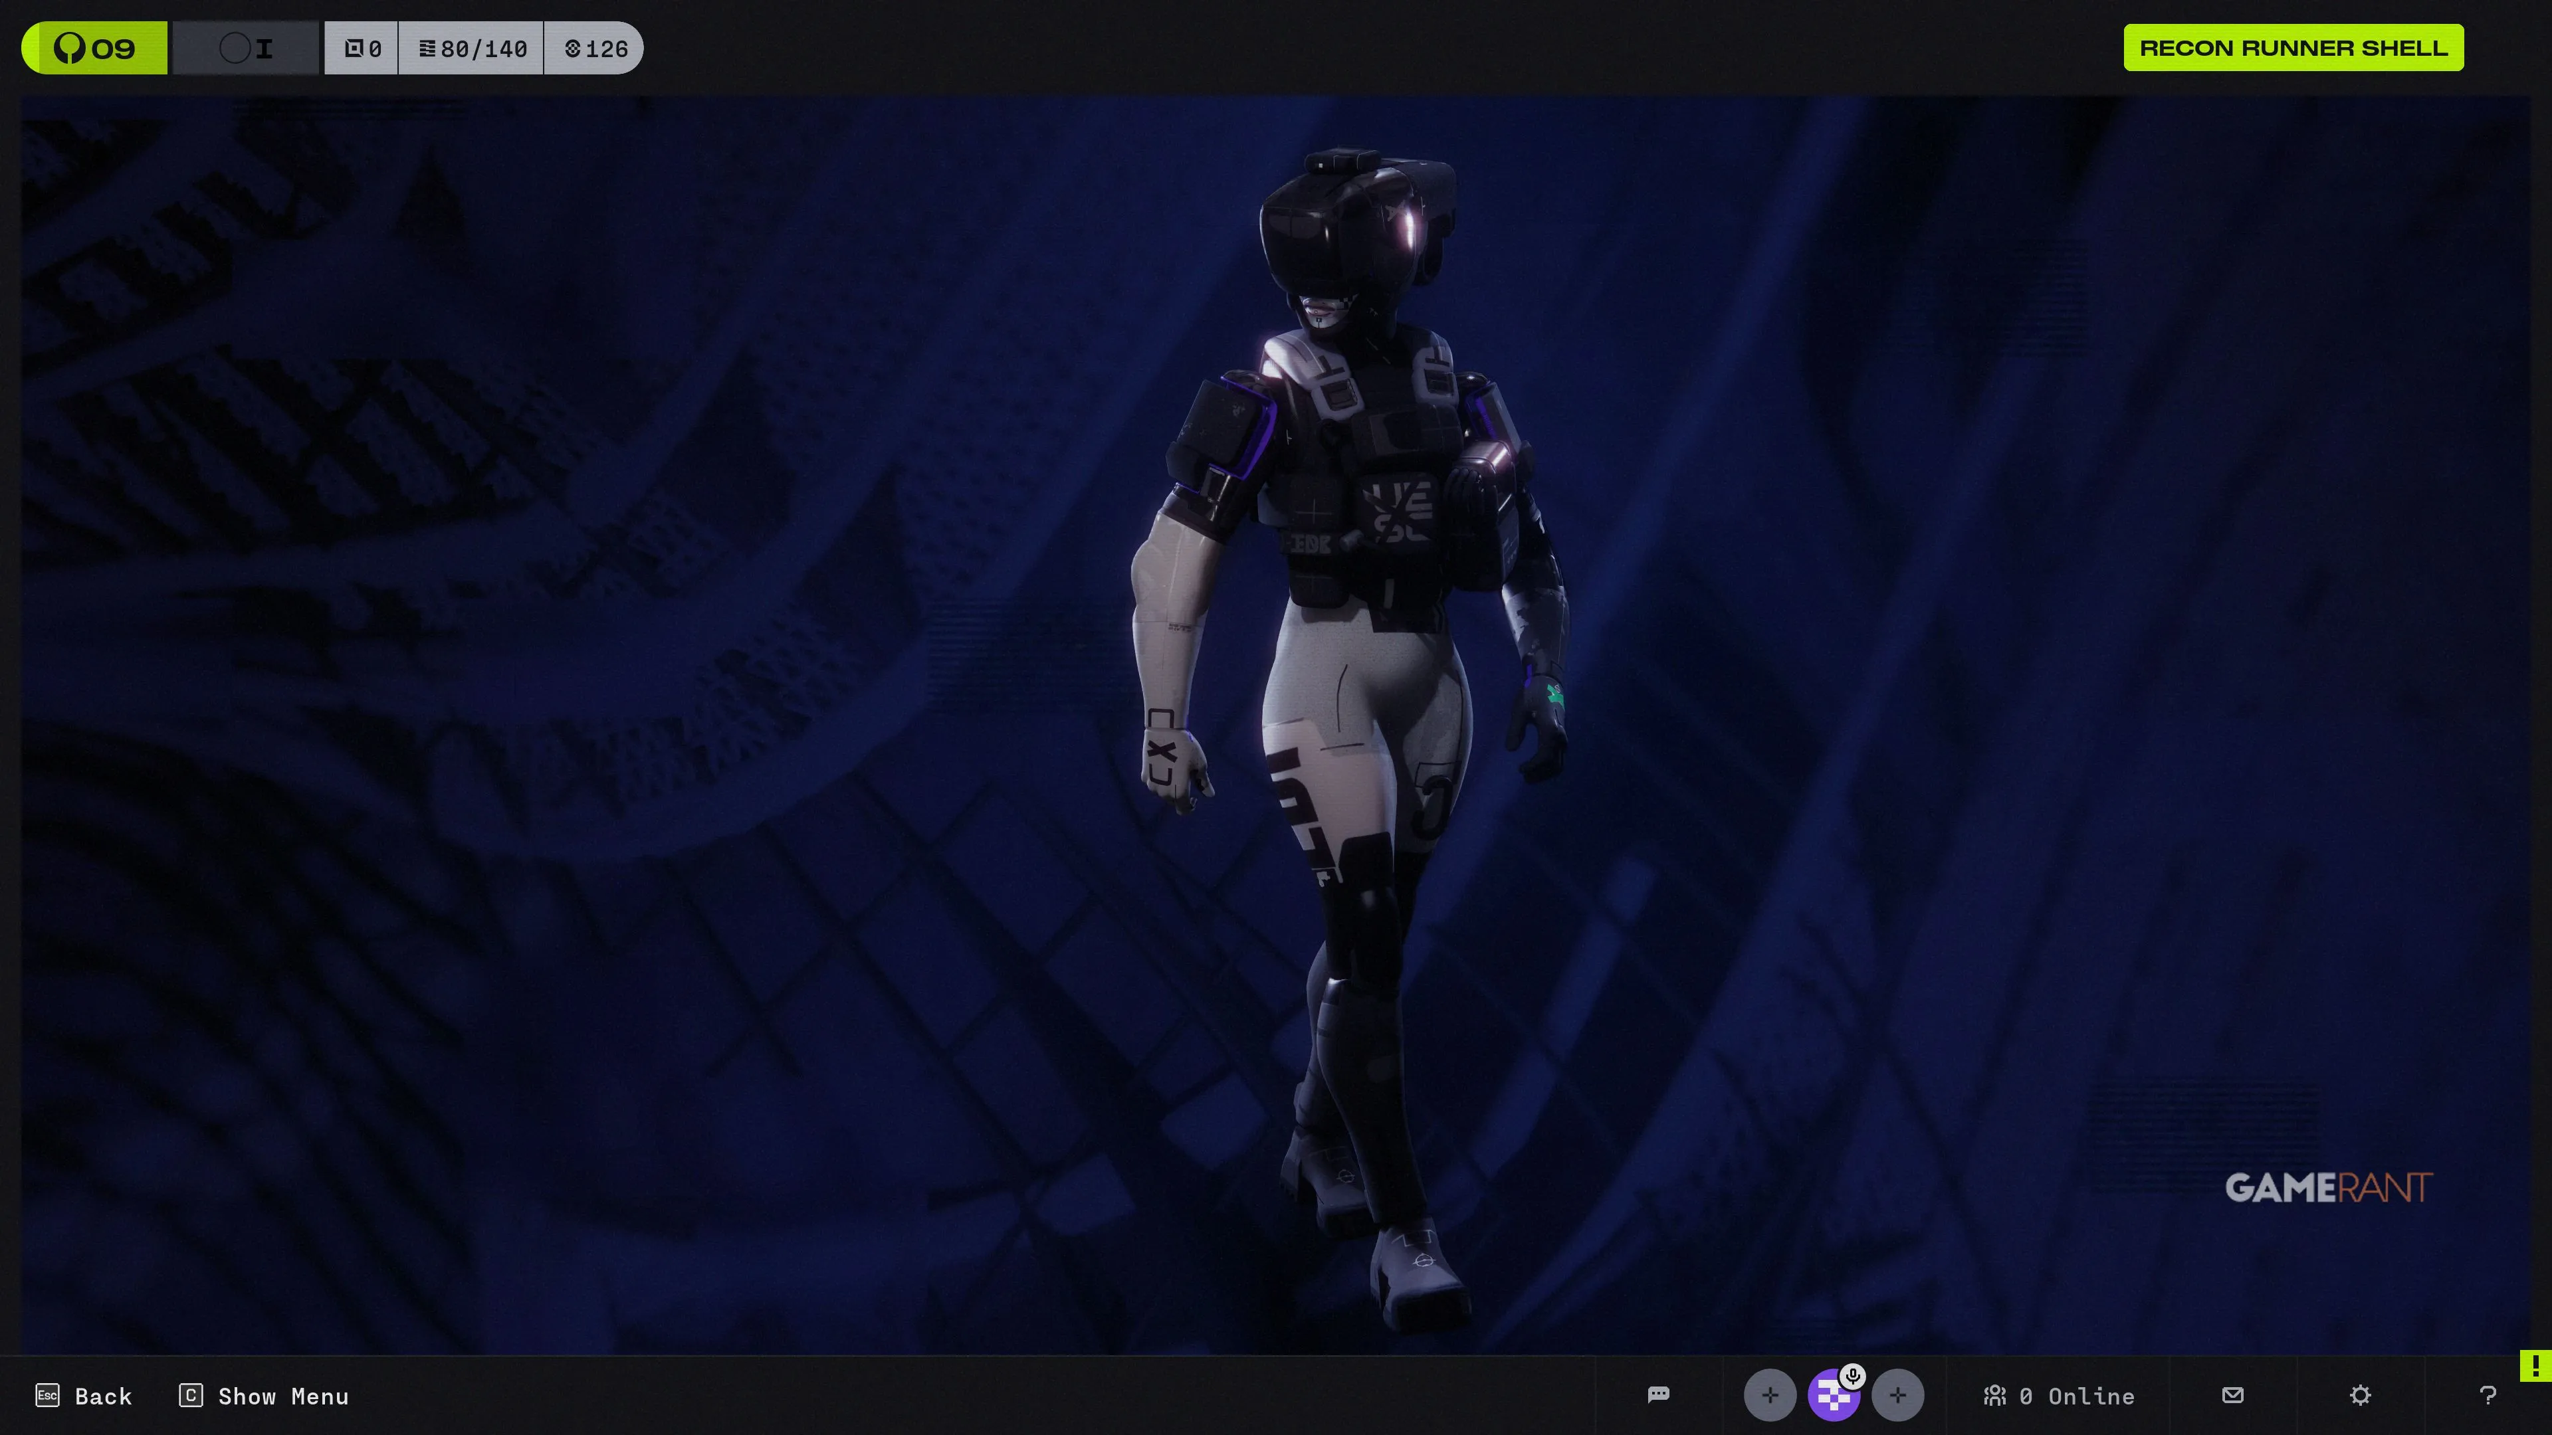Click the C key icon

(x=191, y=1395)
